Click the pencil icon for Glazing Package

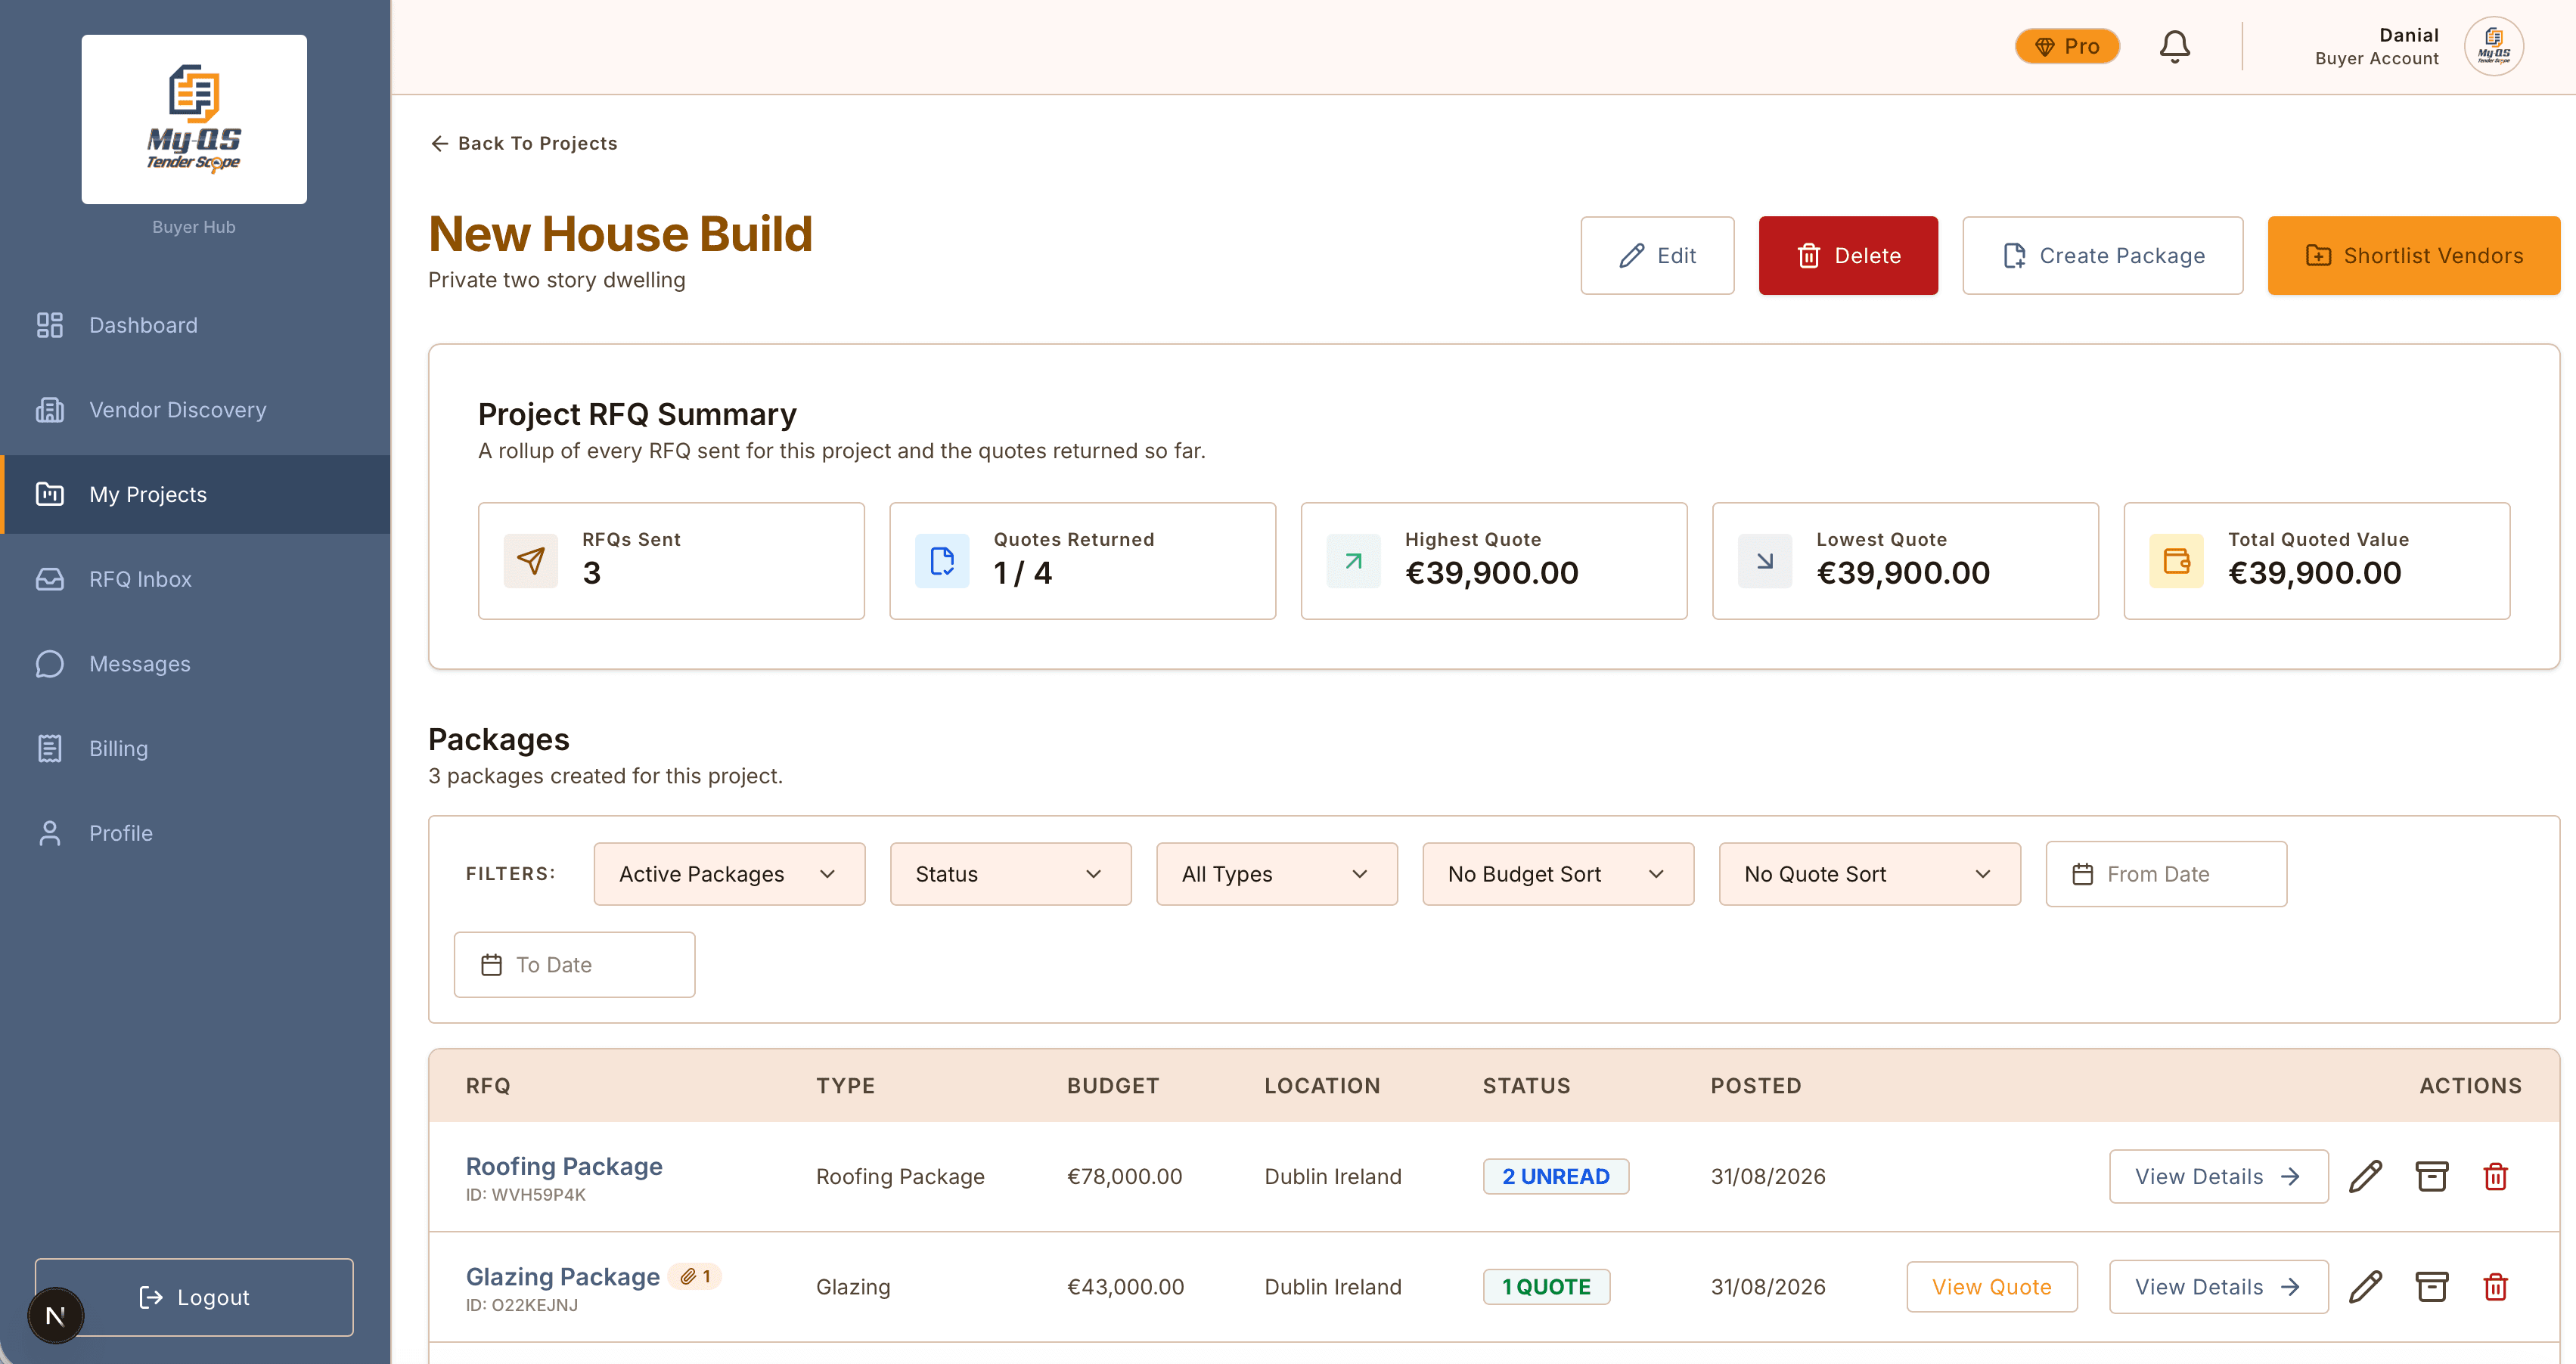coord(2365,1287)
